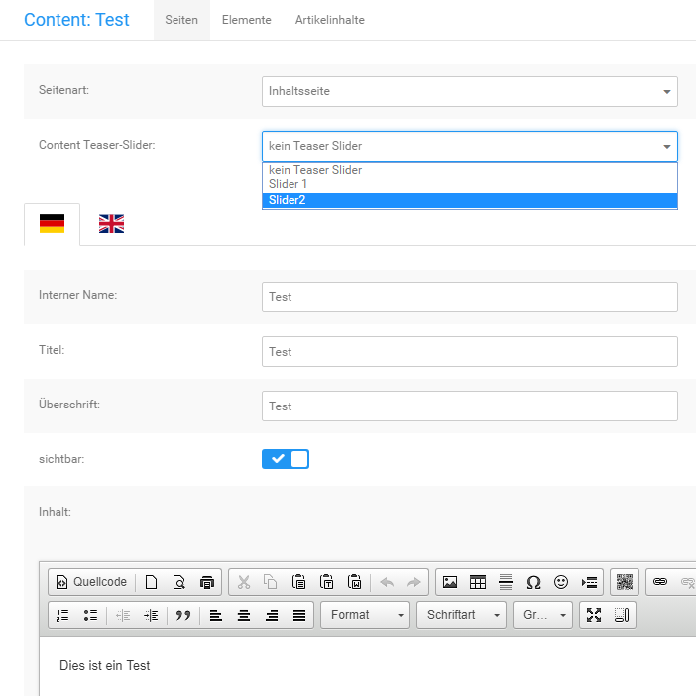Insert a numbered list
The width and height of the screenshot is (696, 696).
[63, 615]
